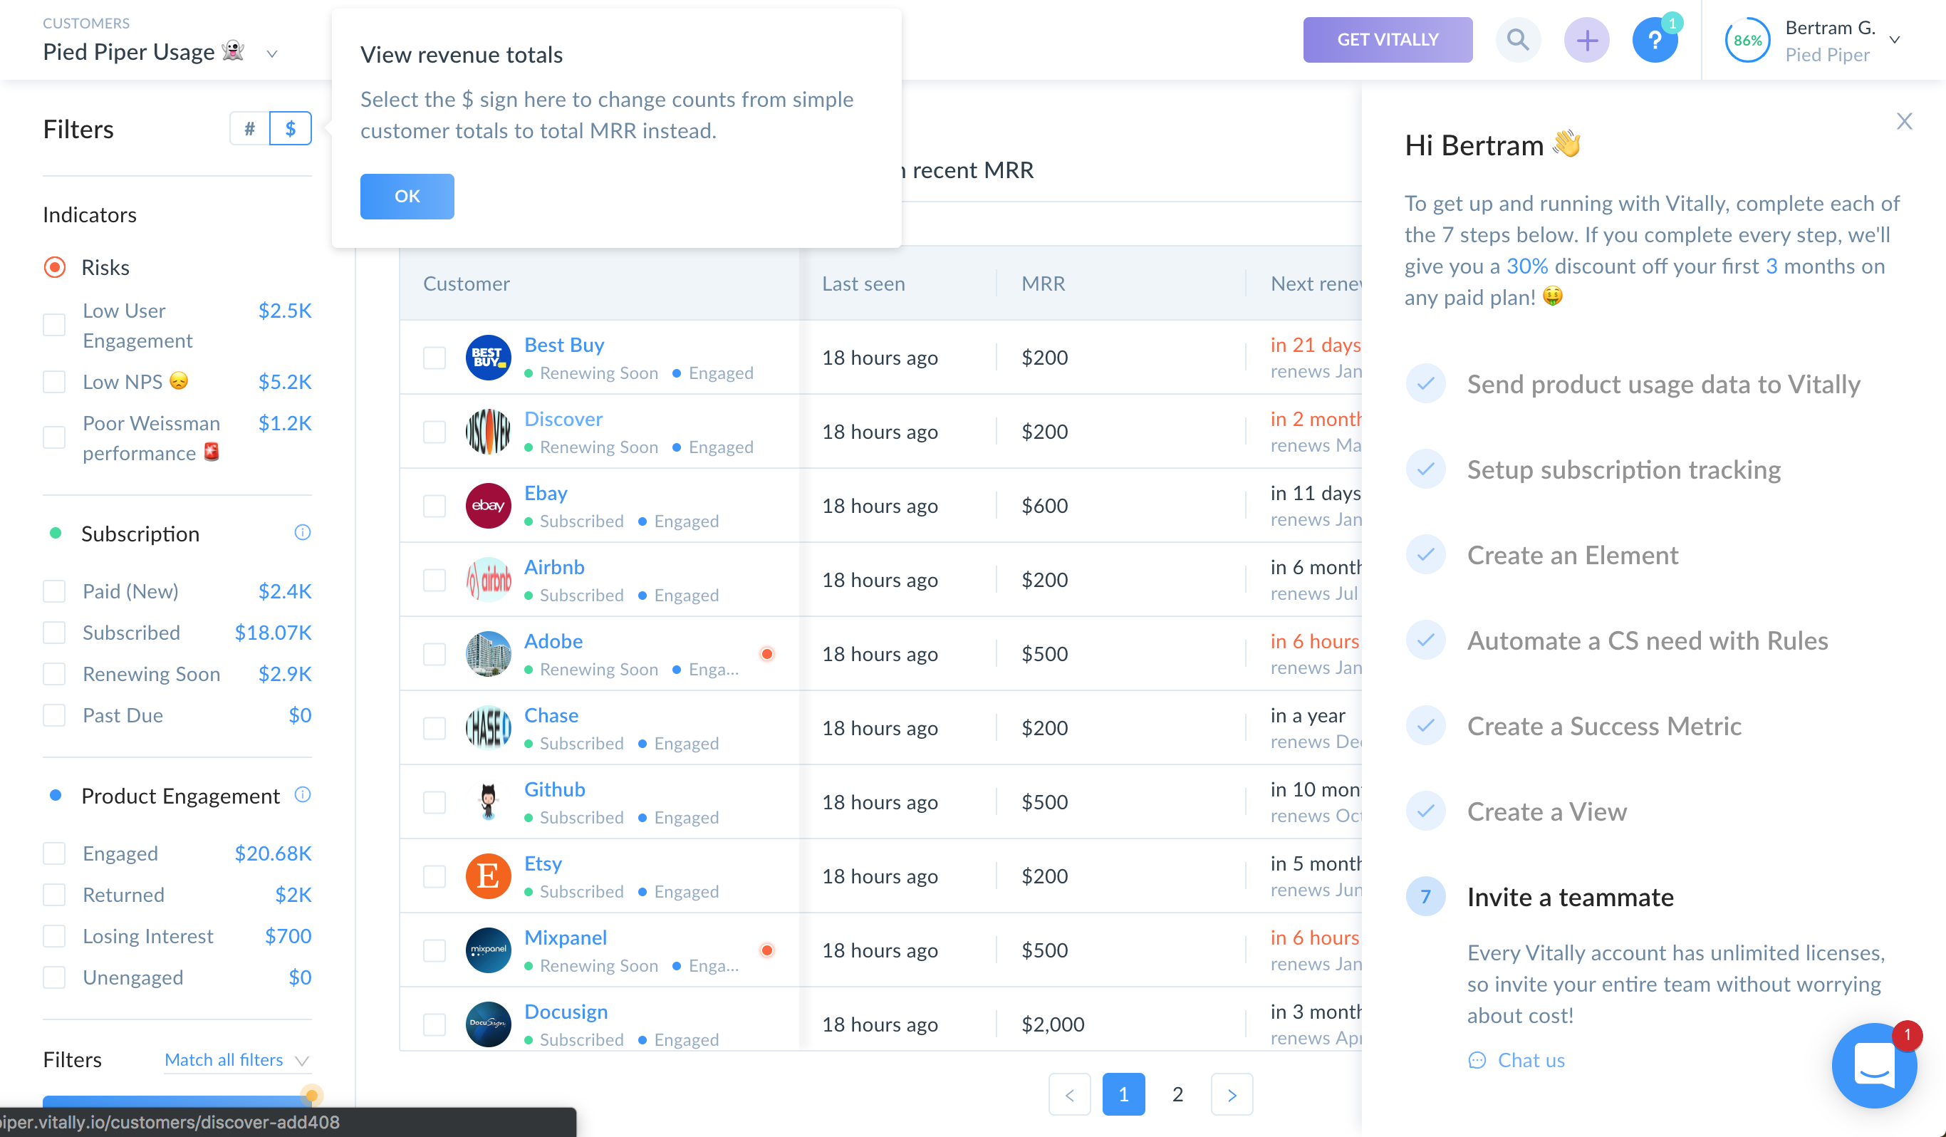The height and width of the screenshot is (1137, 1946).
Task: Click the Best Buy customer logo
Action: pos(488,358)
